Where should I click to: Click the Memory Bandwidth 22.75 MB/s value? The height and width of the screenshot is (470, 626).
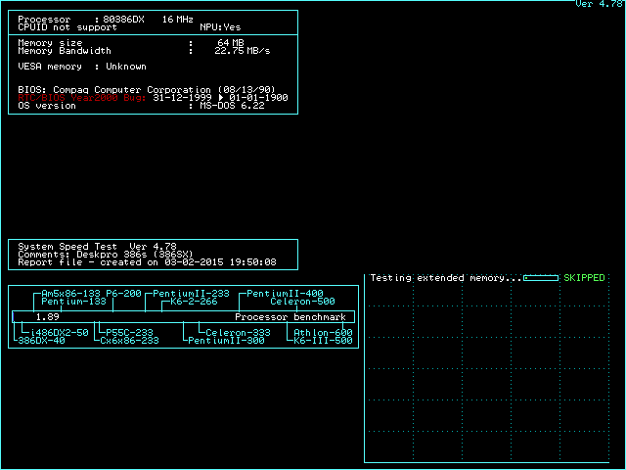(242, 51)
